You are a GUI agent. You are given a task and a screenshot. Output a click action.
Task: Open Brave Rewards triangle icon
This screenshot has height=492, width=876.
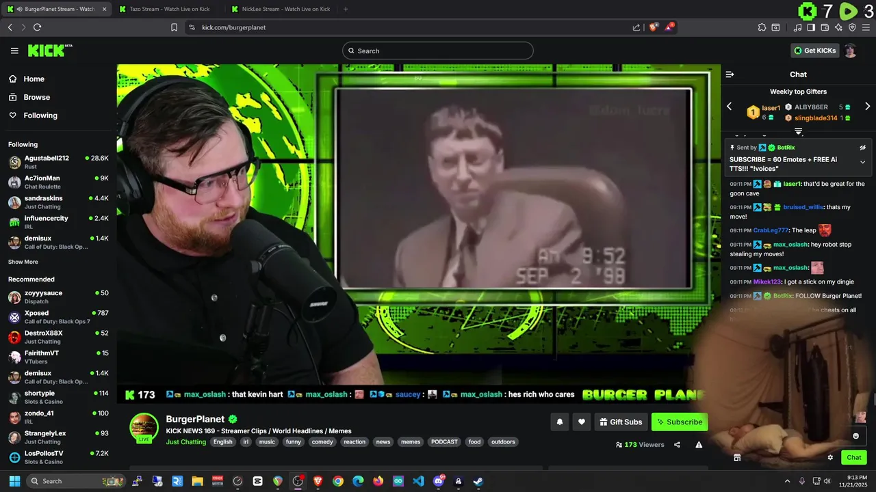coord(669,27)
